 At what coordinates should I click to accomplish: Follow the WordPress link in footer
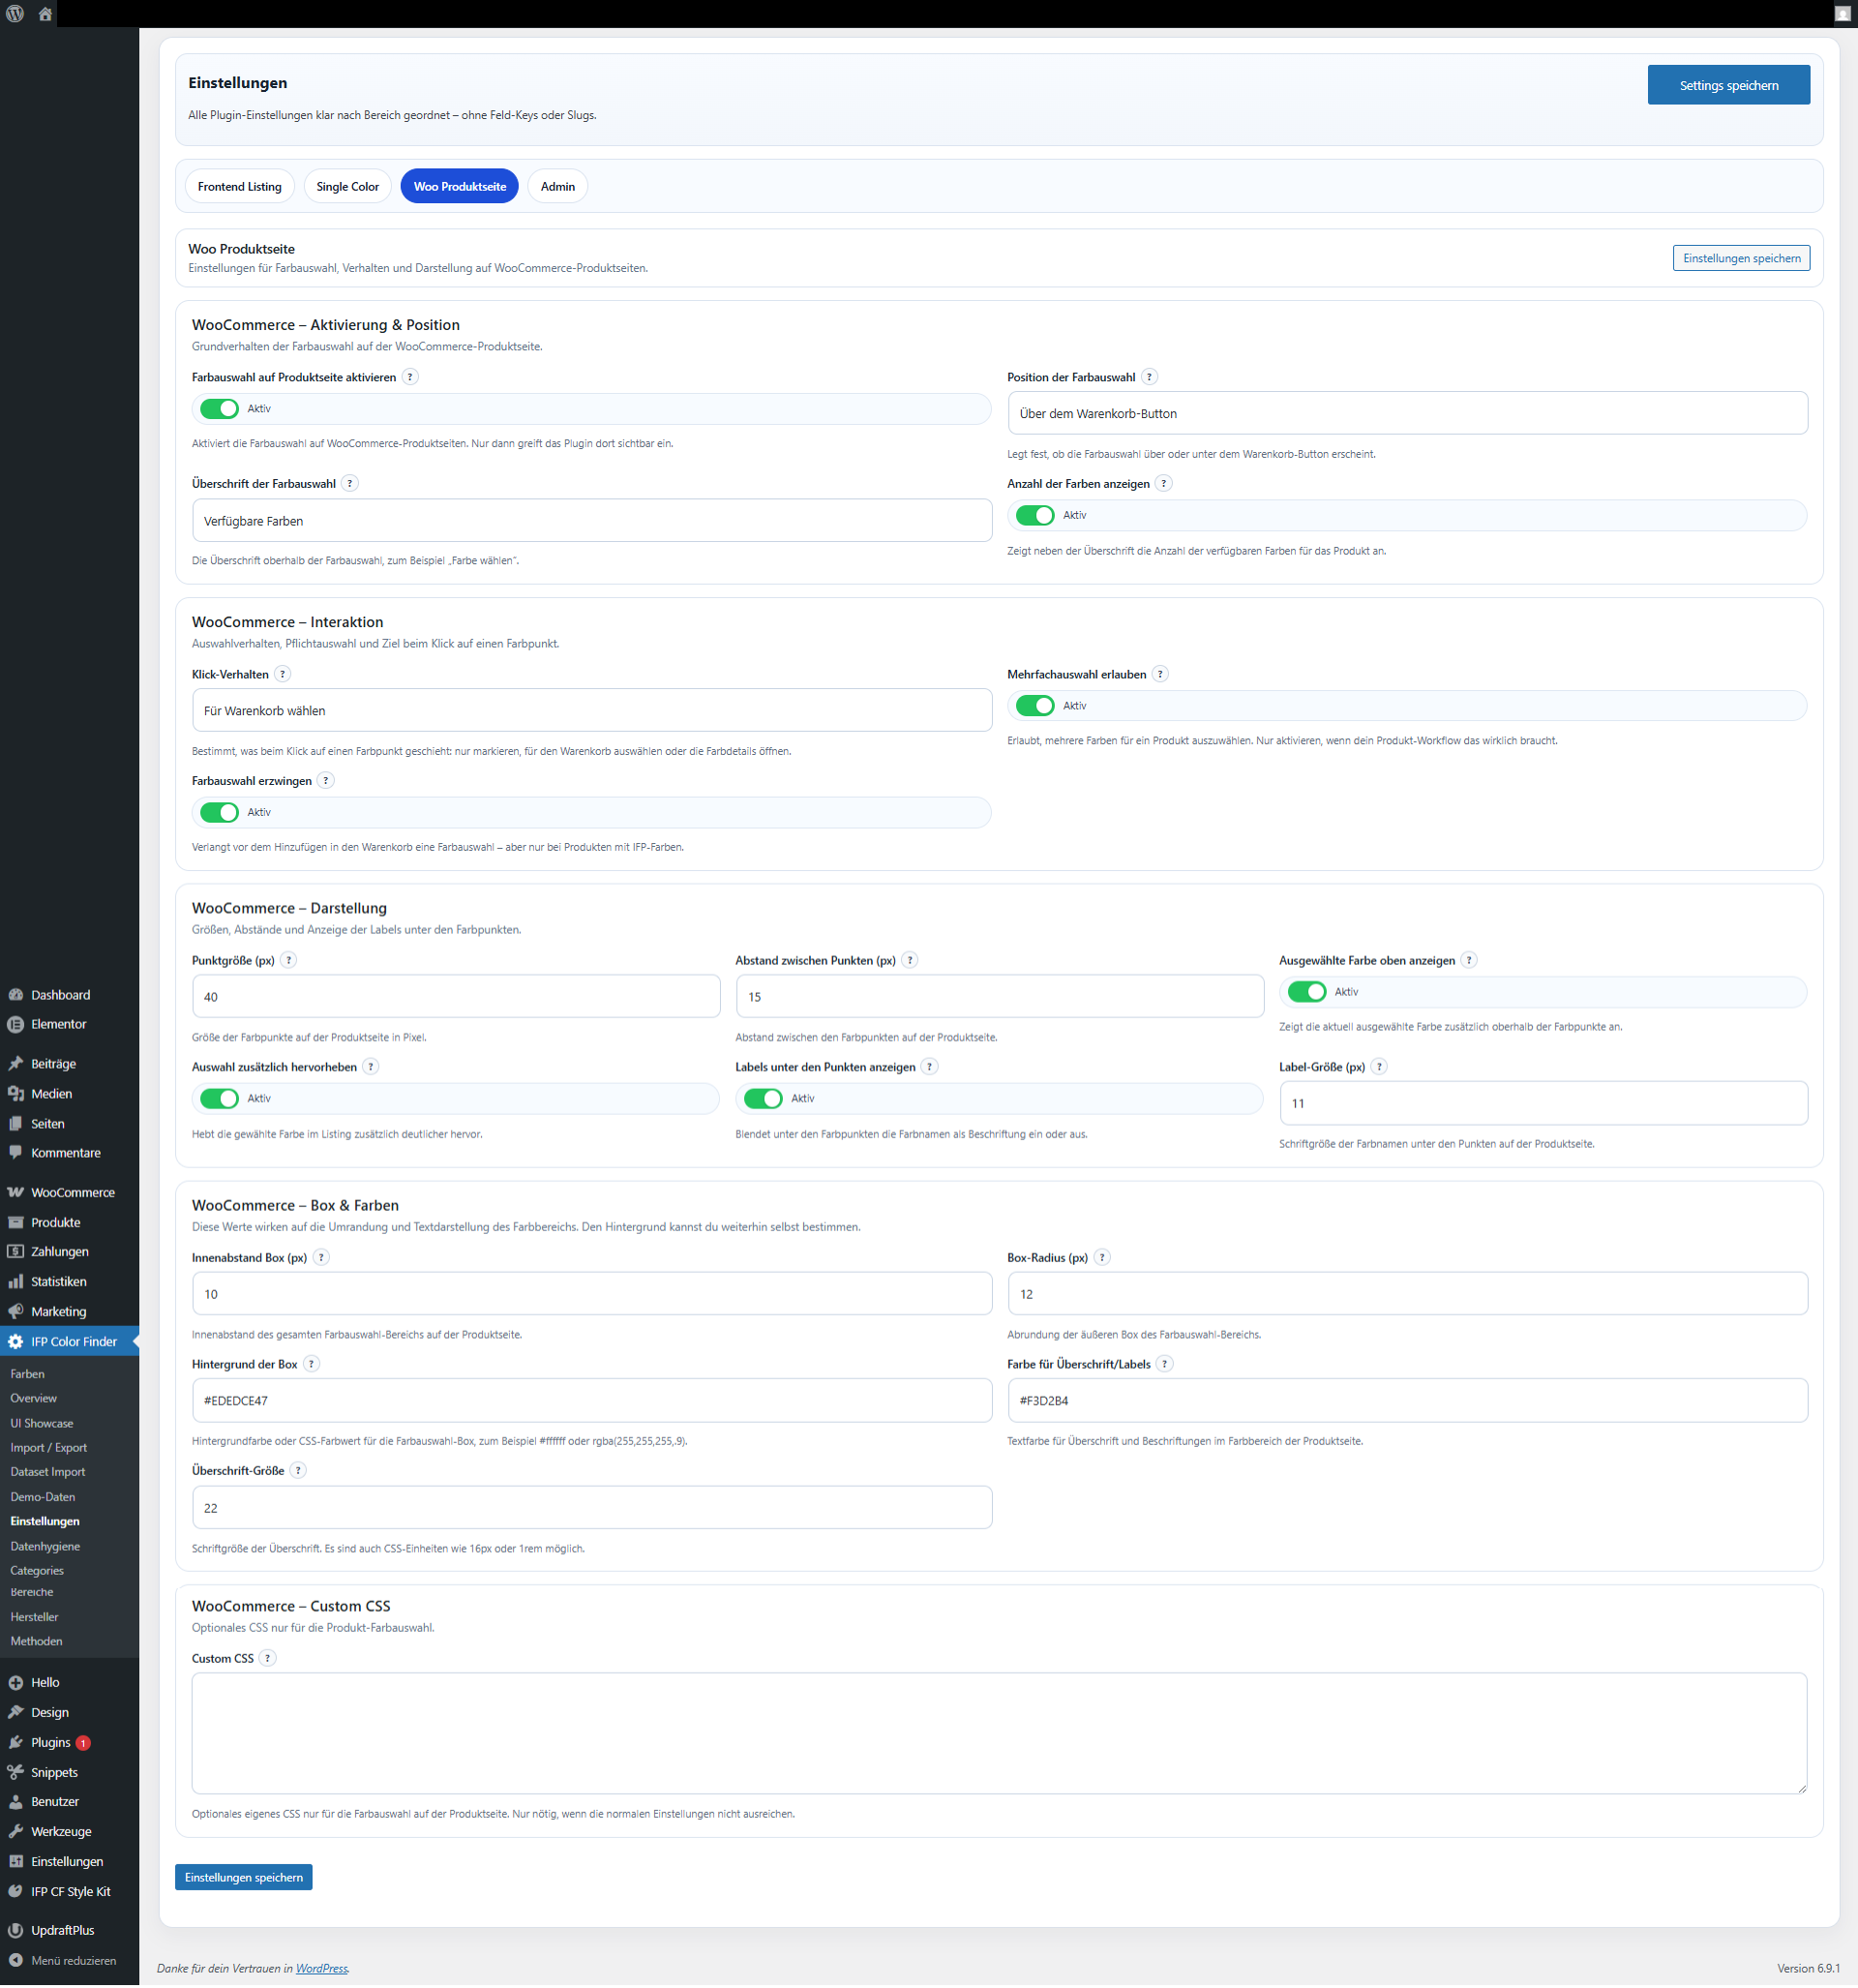[321, 1968]
